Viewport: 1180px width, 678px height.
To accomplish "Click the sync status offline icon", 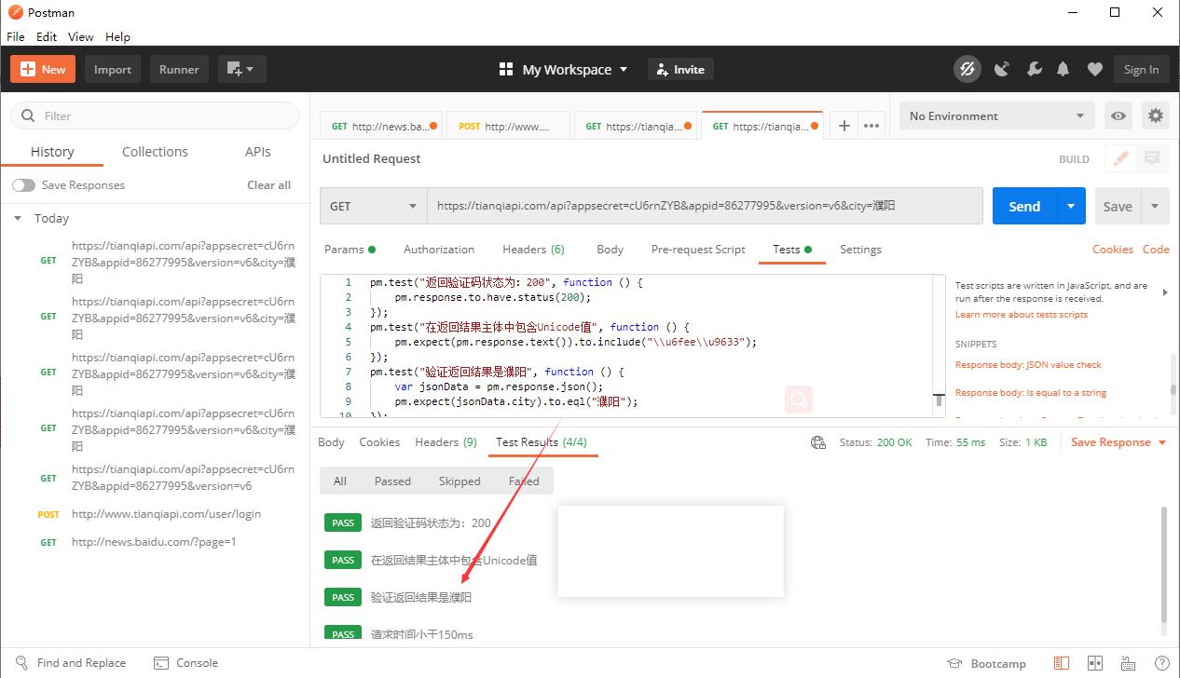I will pos(967,69).
